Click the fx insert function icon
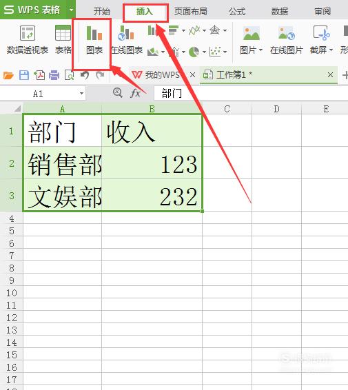 pyautogui.click(x=135, y=93)
